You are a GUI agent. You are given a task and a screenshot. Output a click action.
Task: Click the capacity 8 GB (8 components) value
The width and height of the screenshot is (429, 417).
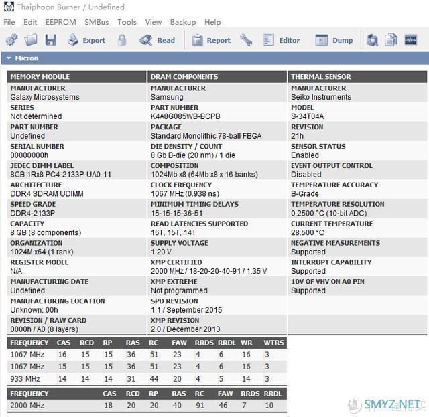coord(46,232)
